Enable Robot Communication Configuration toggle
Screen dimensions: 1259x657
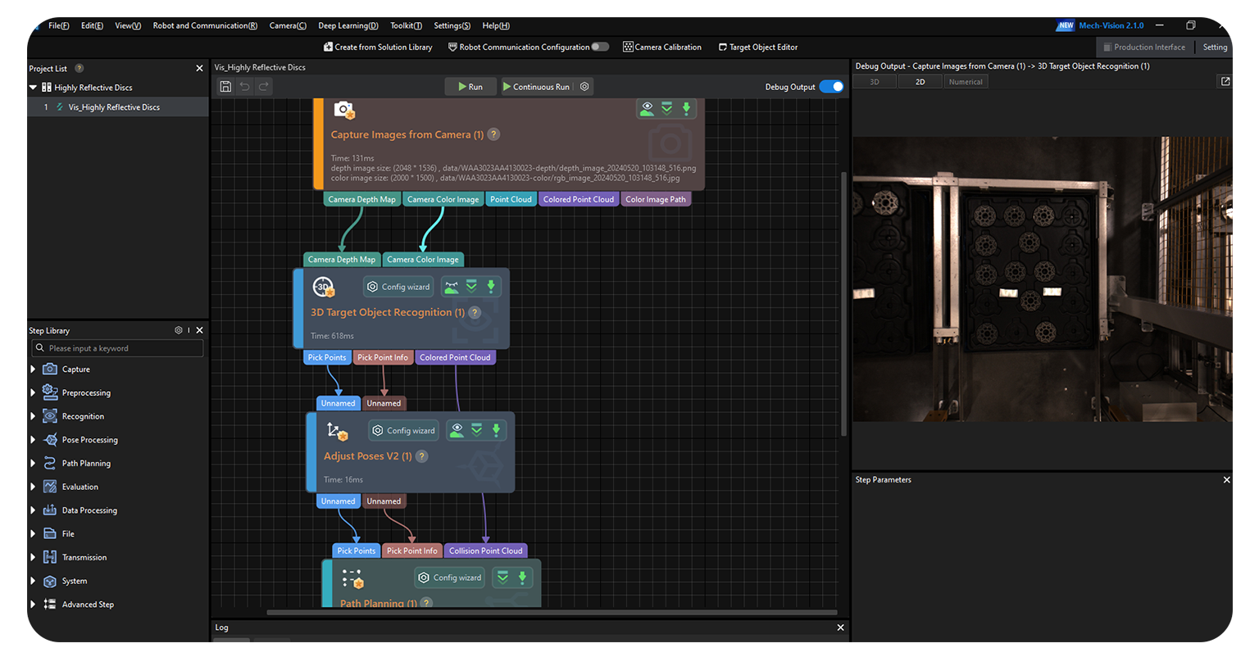pyautogui.click(x=602, y=47)
